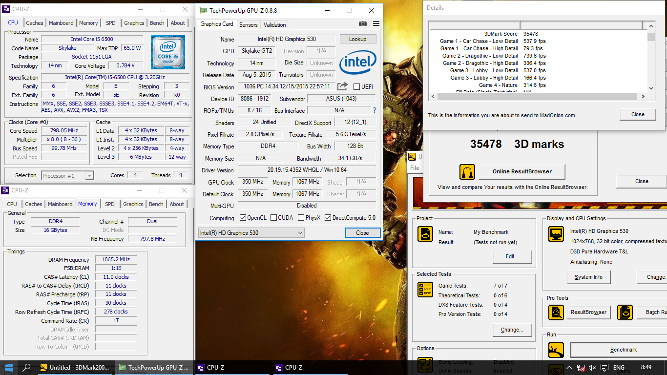Image resolution: width=667 pixels, height=375 pixels.
Task: Open Bench tab in top CPU-Z window
Action: tap(157, 23)
